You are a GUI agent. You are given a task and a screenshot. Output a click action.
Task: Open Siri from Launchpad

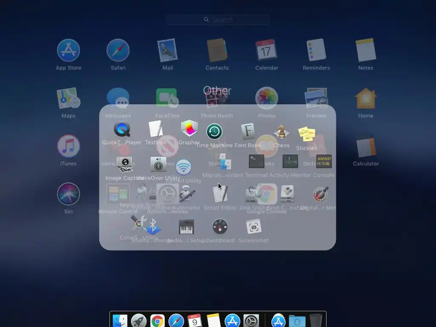(69, 194)
